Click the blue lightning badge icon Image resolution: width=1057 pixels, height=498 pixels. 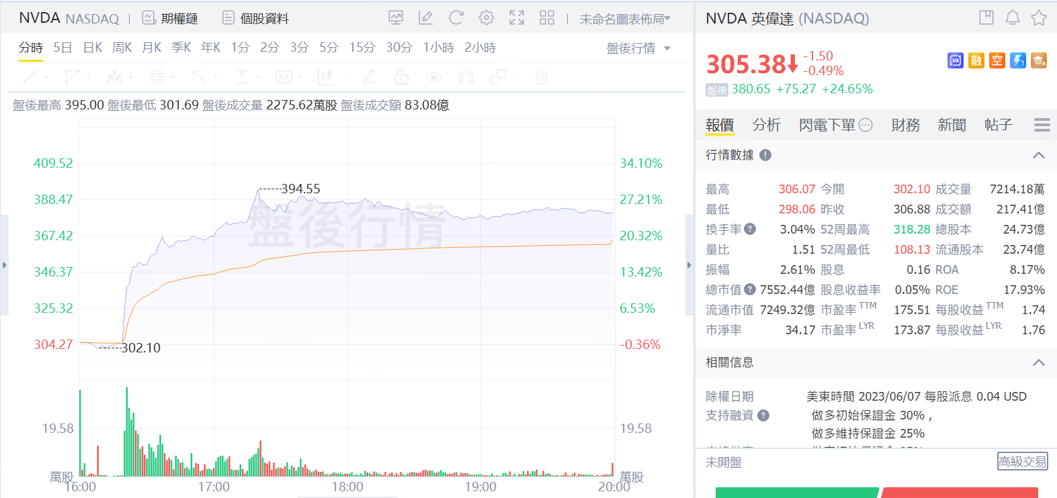pyautogui.click(x=1018, y=61)
